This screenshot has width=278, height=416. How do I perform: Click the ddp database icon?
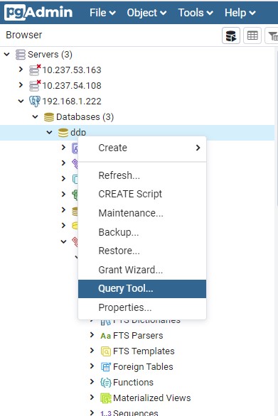point(63,132)
